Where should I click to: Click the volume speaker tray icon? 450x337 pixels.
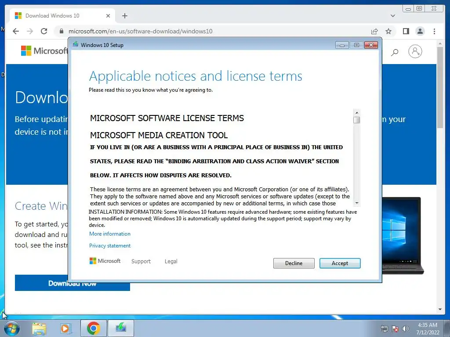tap(406, 329)
